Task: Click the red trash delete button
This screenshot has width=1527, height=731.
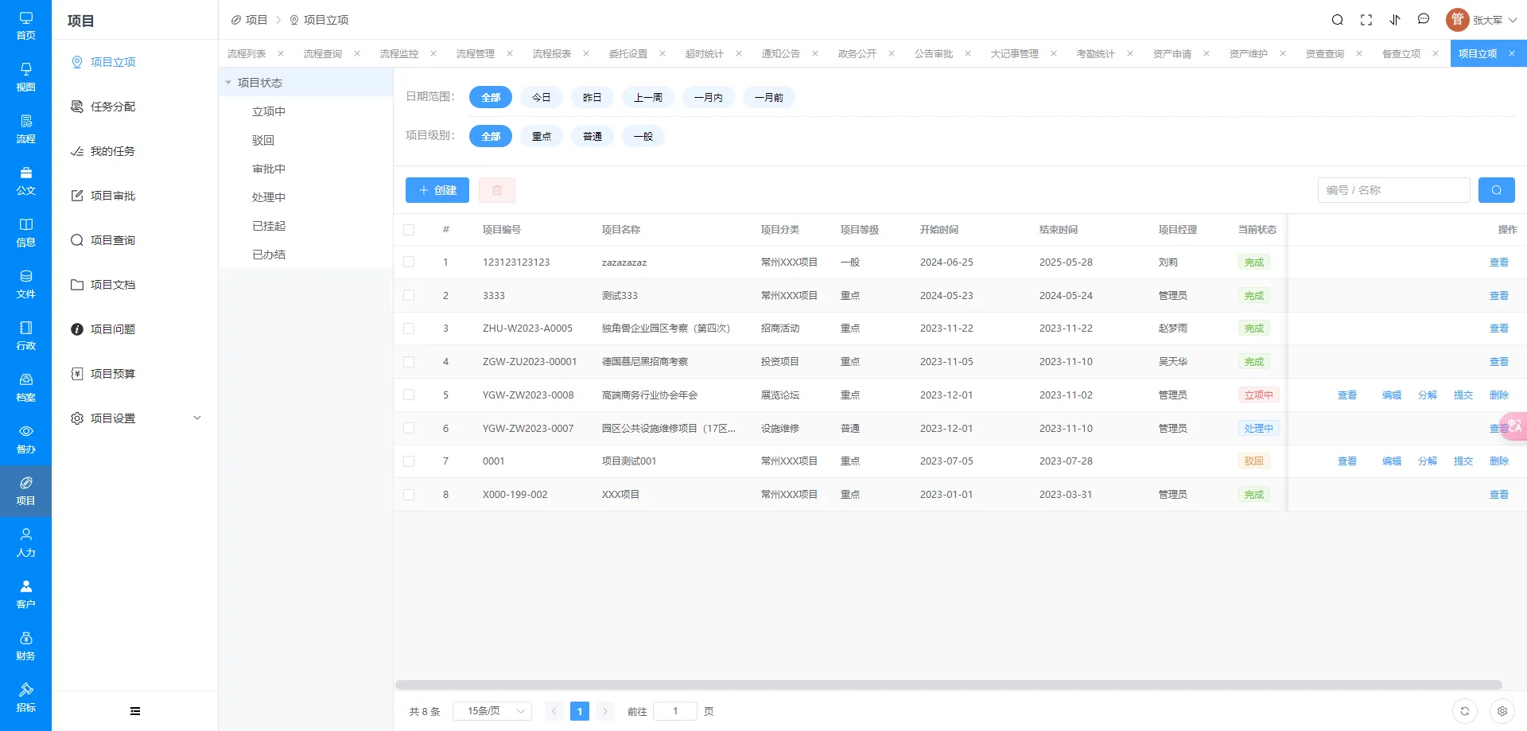Action: coord(497,190)
